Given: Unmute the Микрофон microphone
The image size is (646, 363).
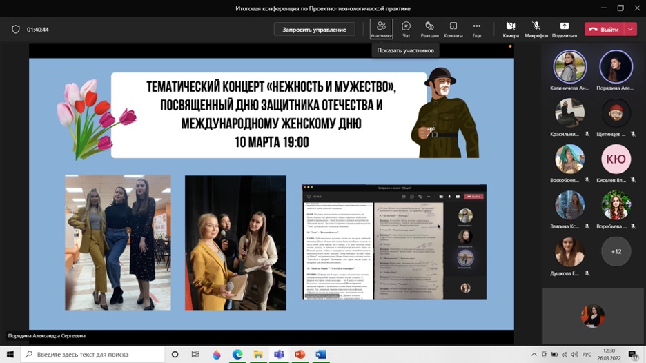Looking at the screenshot, I should [x=536, y=29].
